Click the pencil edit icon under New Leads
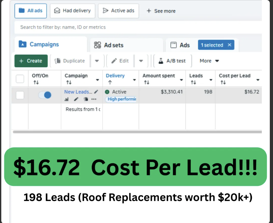 [76, 99]
